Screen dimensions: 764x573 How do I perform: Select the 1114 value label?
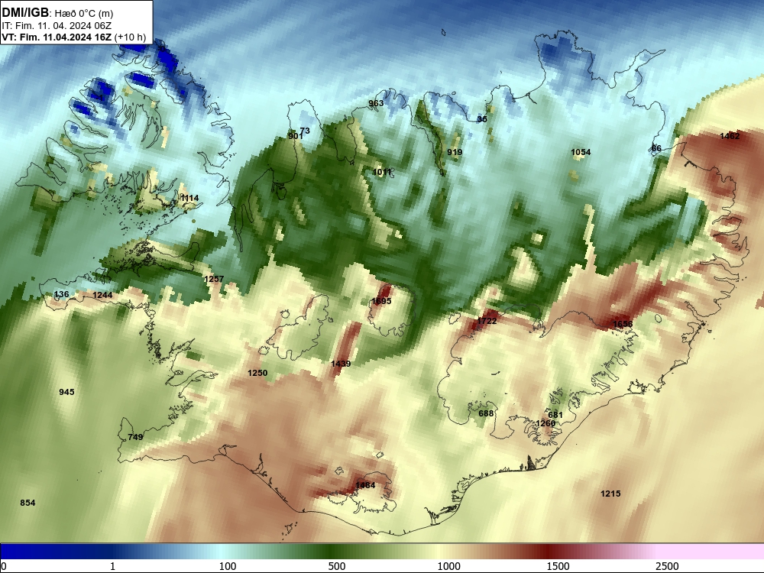click(x=189, y=198)
